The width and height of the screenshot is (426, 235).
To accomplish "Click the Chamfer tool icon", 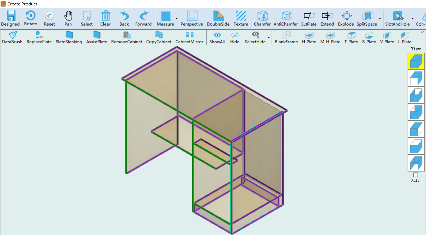I will [262, 16].
